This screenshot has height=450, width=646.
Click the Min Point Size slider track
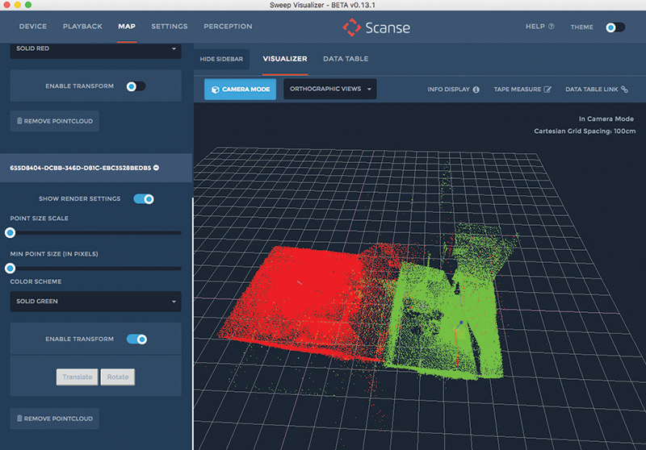click(95, 269)
